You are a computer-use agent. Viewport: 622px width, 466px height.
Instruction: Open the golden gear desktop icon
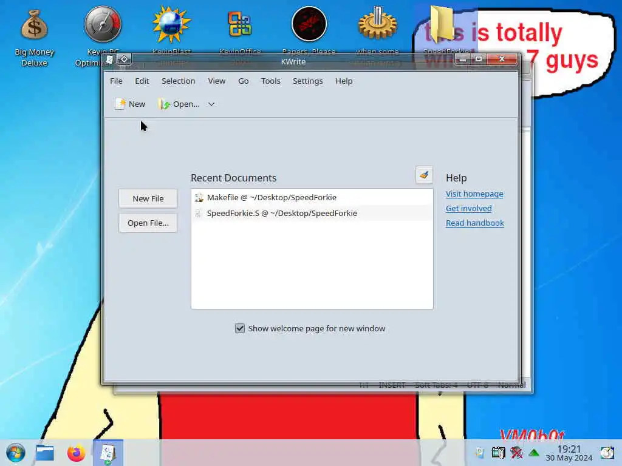click(x=377, y=24)
